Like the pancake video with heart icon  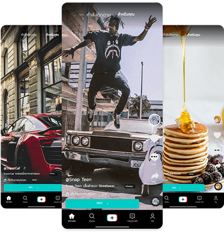tap(217, 135)
